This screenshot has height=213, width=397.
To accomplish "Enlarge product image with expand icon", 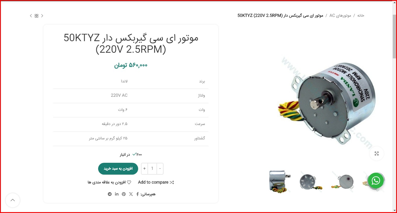I will coord(376,153).
